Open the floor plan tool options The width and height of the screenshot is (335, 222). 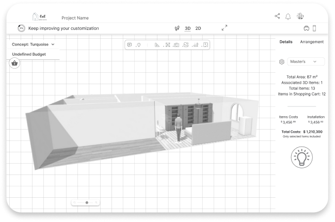point(205,45)
